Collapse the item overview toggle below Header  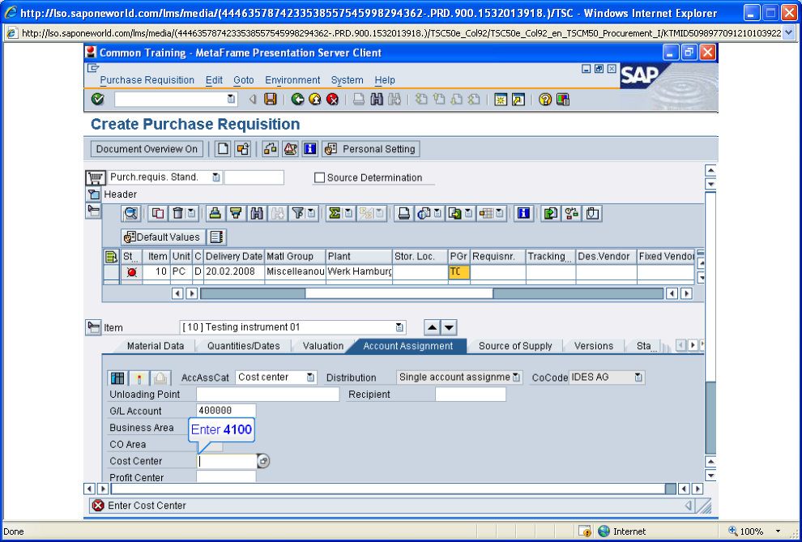pos(93,211)
